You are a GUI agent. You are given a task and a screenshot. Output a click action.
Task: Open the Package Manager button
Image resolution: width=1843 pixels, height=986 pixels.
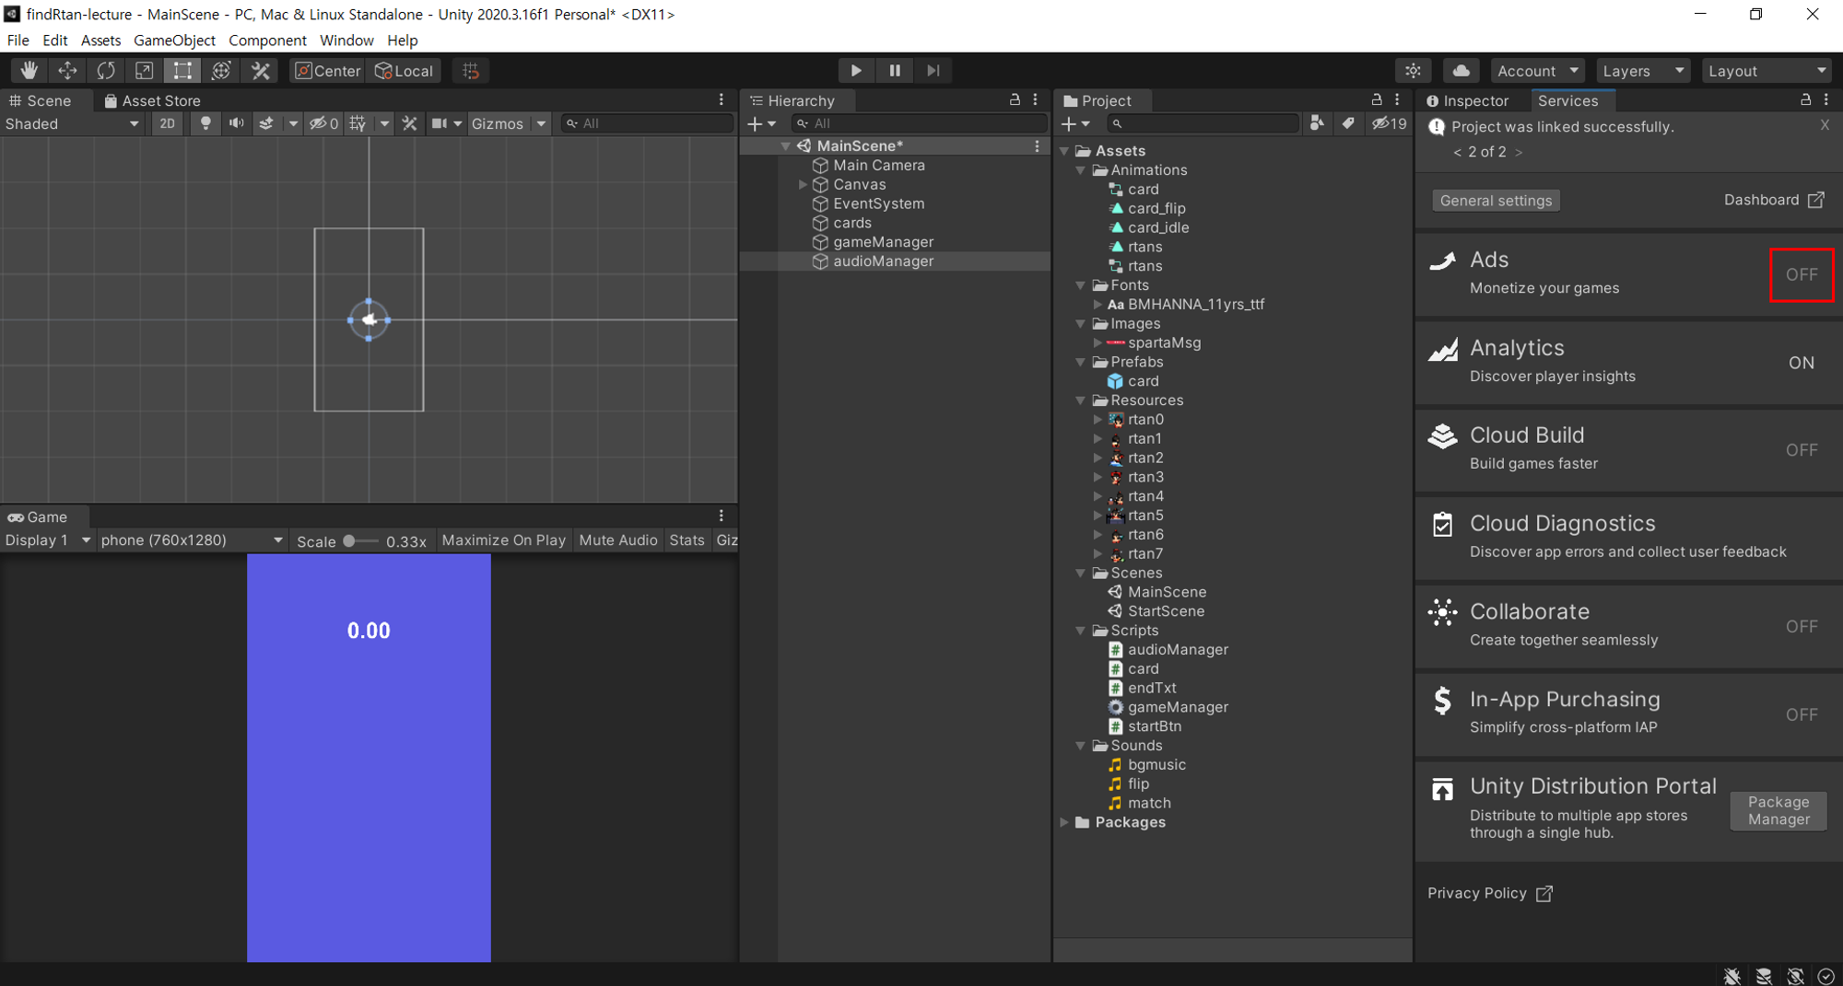click(1778, 811)
